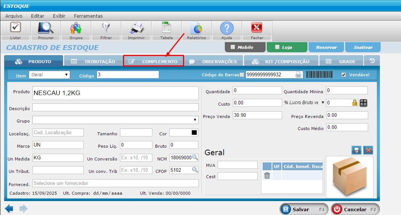Click the Procurar magnifier toolbar icon
Viewport: 401px width, 215px height.
[46, 29]
